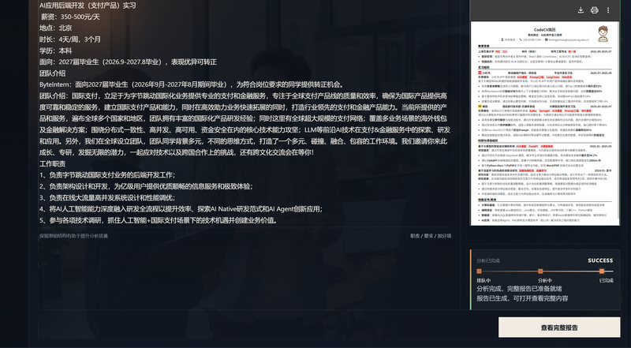Image resolution: width=631 pixels, height=348 pixels.
Task: Click the 职责 / 要求 / 加分项 hint text
Action: click(x=431, y=236)
